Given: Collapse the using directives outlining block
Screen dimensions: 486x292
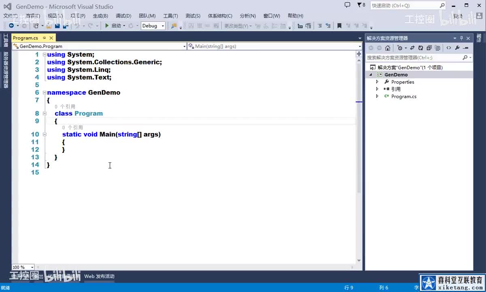Looking at the screenshot, I should coord(45,54).
